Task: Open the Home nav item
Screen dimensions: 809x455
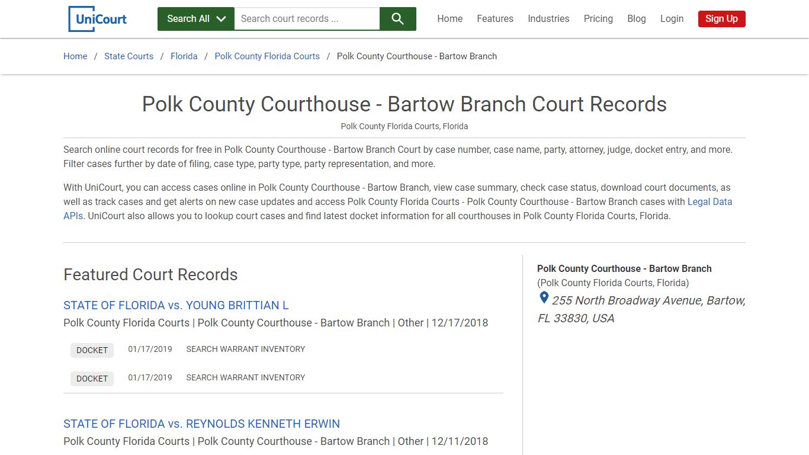Action: 450,19
